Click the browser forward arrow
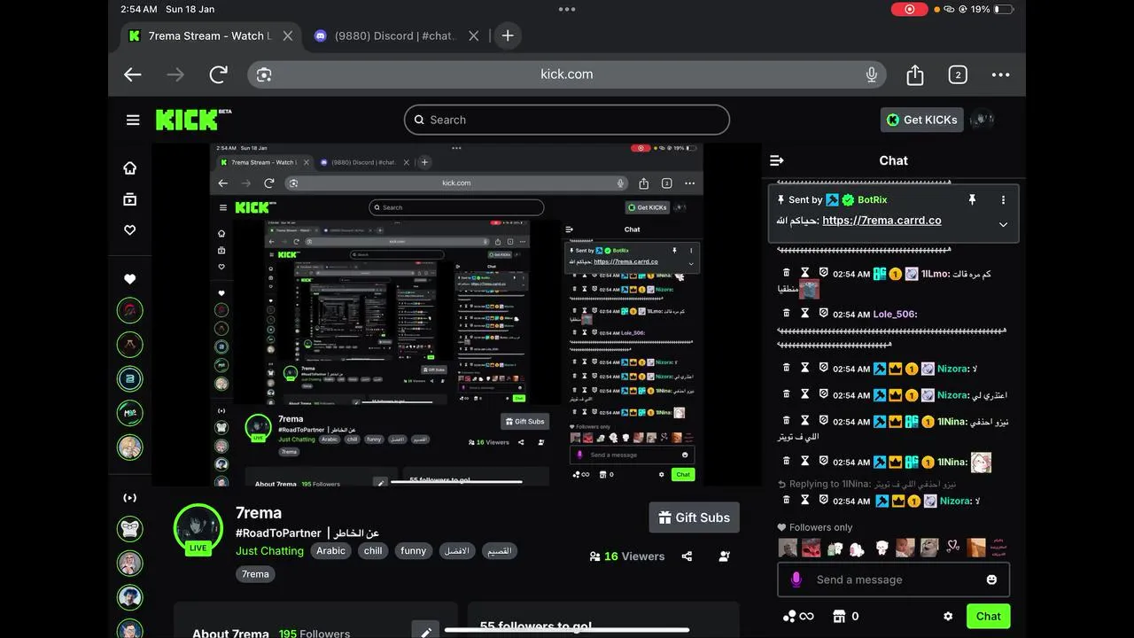The height and width of the screenshot is (638, 1134). (175, 74)
